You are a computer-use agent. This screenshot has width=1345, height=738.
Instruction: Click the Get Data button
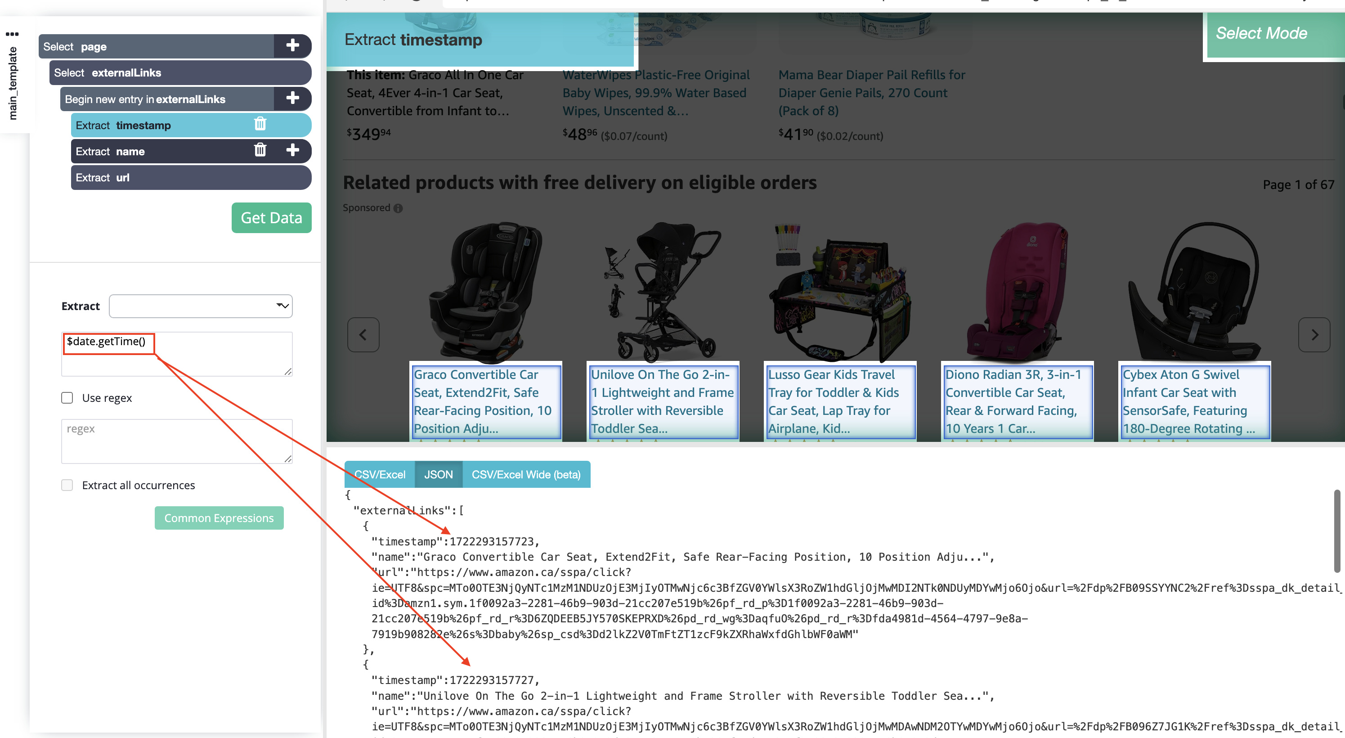(271, 217)
